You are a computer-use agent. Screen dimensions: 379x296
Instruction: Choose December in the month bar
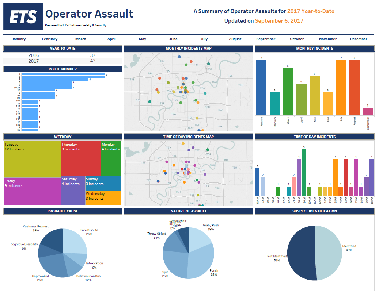pyautogui.click(x=359, y=39)
